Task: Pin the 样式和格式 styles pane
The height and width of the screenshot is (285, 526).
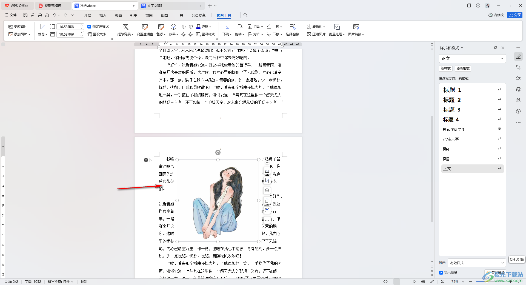Action: 495,48
